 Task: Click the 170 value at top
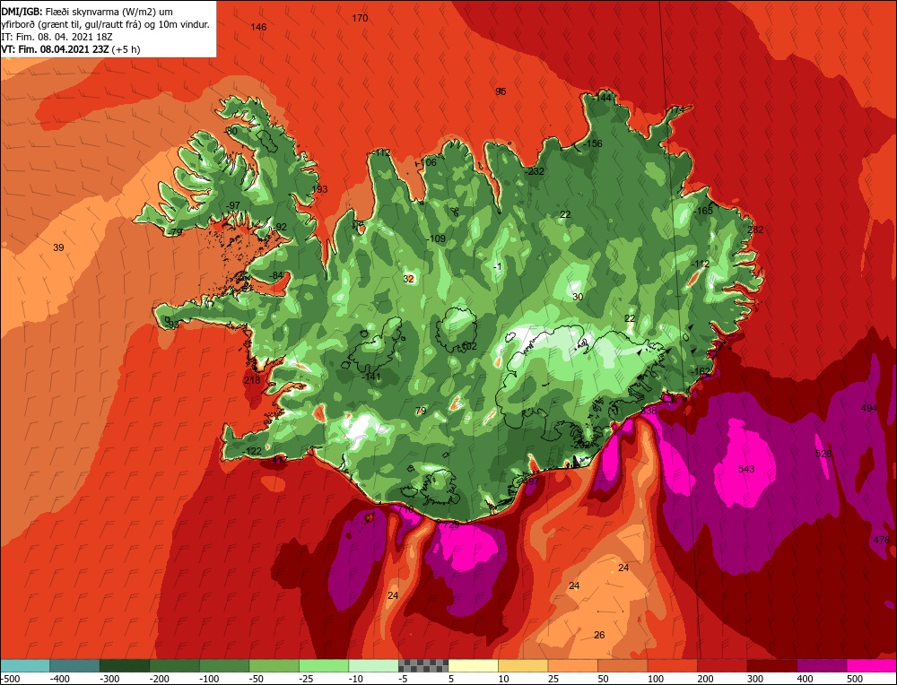coord(360,18)
